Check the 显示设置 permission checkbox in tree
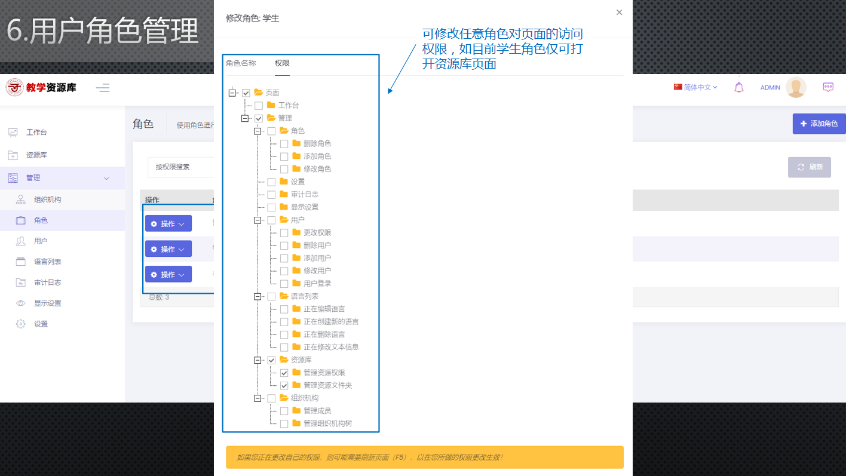The height and width of the screenshot is (476, 846). point(271,207)
